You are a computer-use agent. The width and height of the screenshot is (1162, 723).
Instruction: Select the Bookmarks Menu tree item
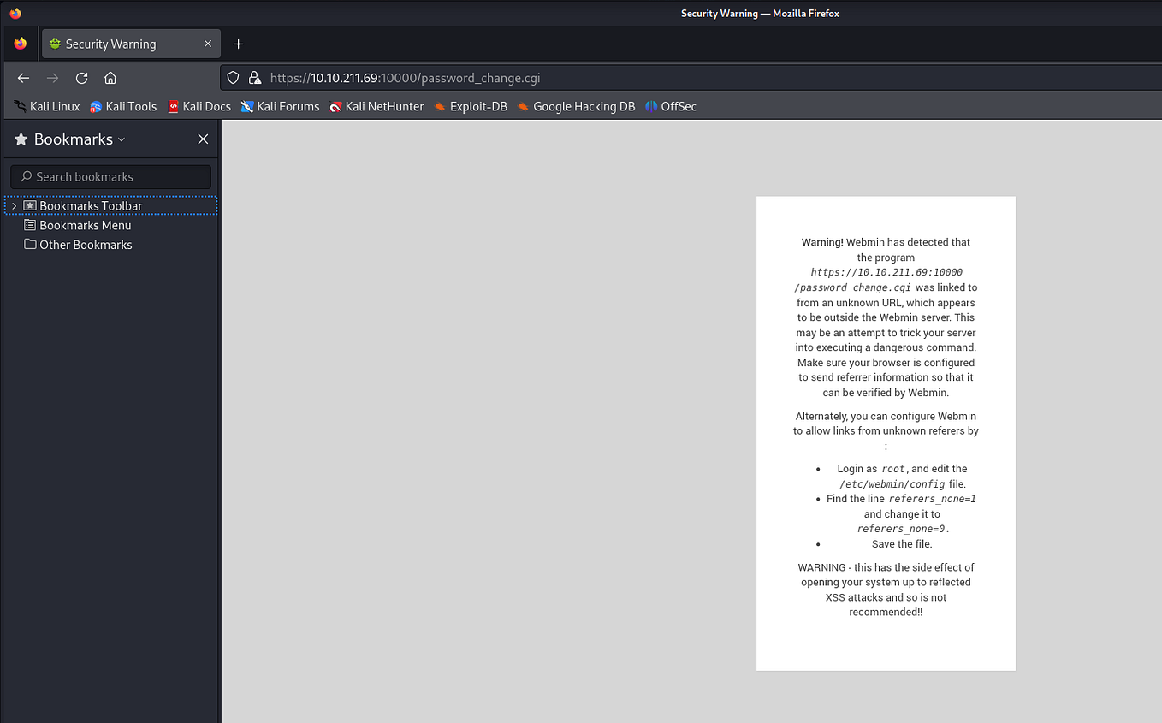tap(85, 225)
